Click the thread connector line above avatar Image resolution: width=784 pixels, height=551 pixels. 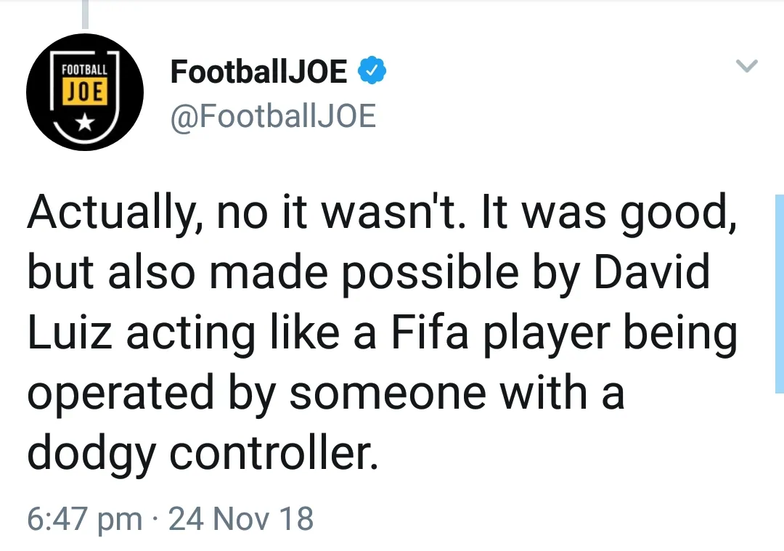click(85, 15)
